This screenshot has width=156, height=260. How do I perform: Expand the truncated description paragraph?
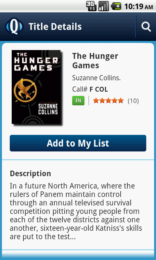click(76, 212)
